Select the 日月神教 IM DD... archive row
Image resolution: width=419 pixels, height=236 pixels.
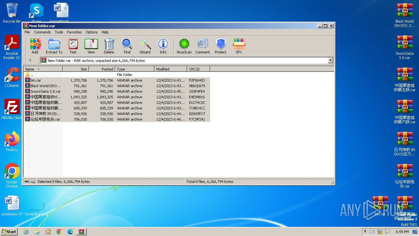coord(117,114)
